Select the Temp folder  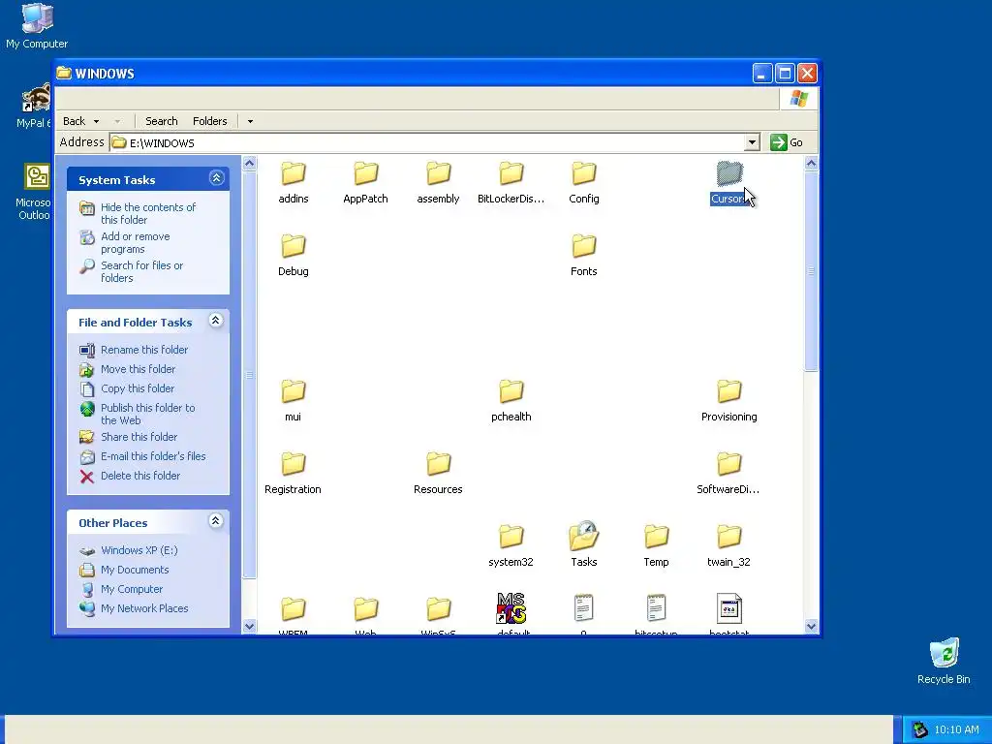(656, 546)
